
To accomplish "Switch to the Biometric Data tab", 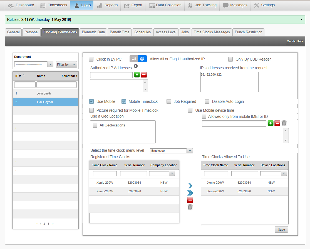I will [x=93, y=32].
